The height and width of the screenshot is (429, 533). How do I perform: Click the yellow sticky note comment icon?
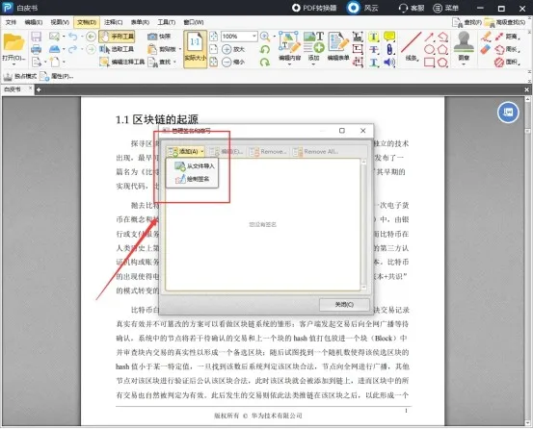point(389,37)
